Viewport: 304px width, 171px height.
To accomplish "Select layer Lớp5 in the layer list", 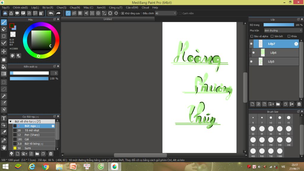I will click(274, 62).
